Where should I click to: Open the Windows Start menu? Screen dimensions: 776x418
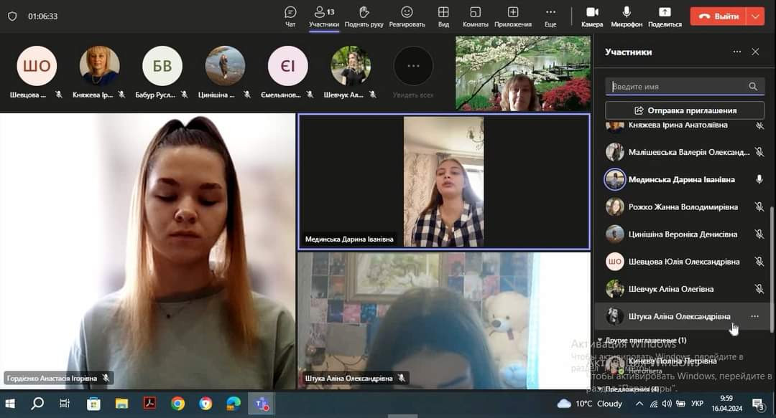(10, 404)
